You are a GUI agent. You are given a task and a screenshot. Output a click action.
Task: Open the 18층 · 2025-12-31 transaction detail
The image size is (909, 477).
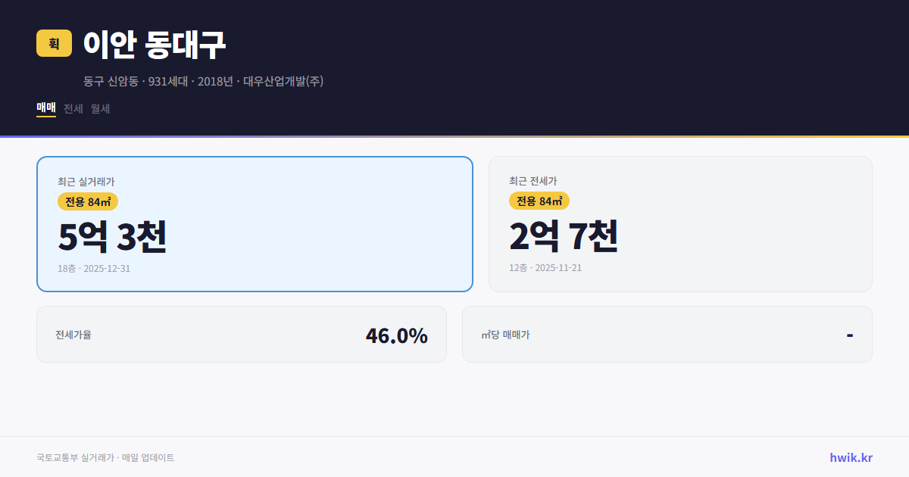93,268
